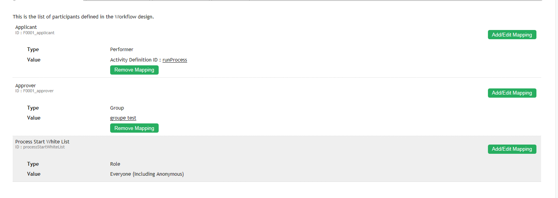The height and width of the screenshot is (198, 558).
Task: Click the Type label under Applicant
Action: (33, 50)
